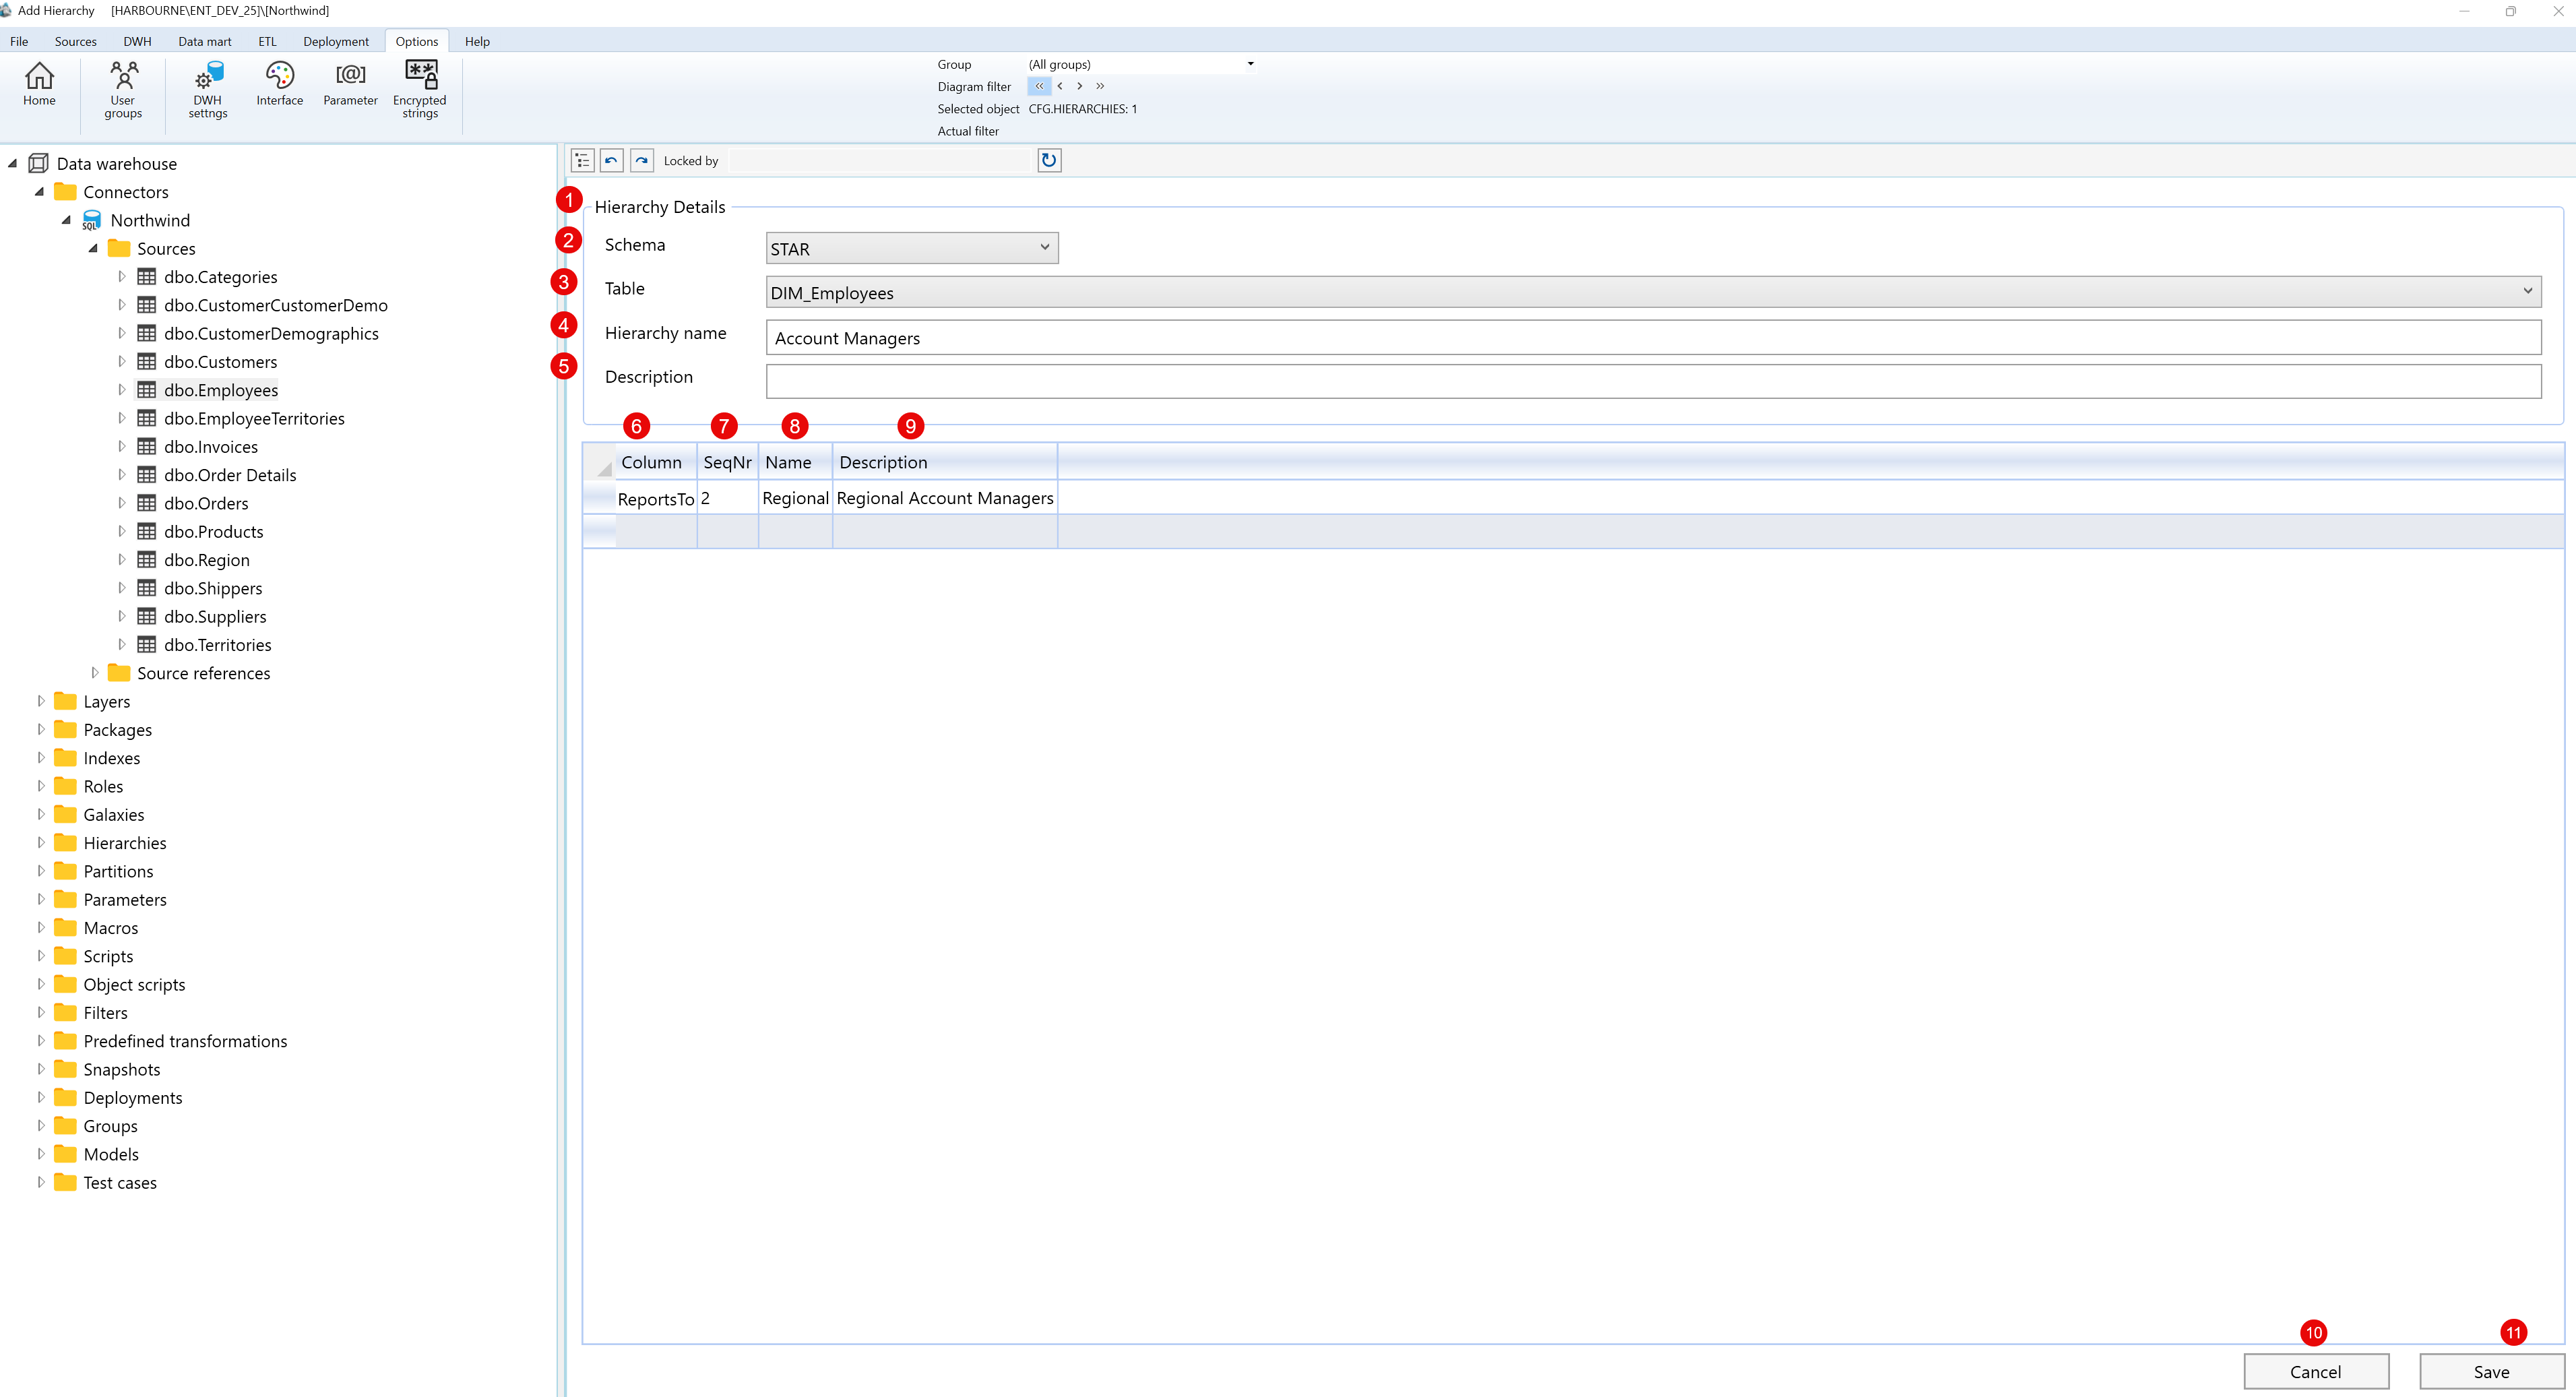Click the Save button

point(2491,1371)
